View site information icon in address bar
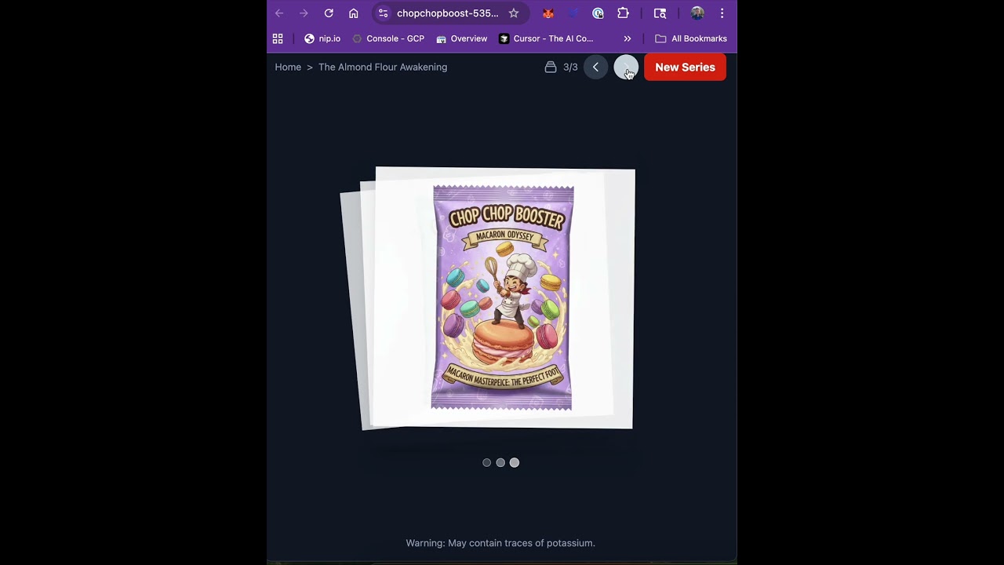This screenshot has width=1004, height=565. pyautogui.click(x=383, y=13)
